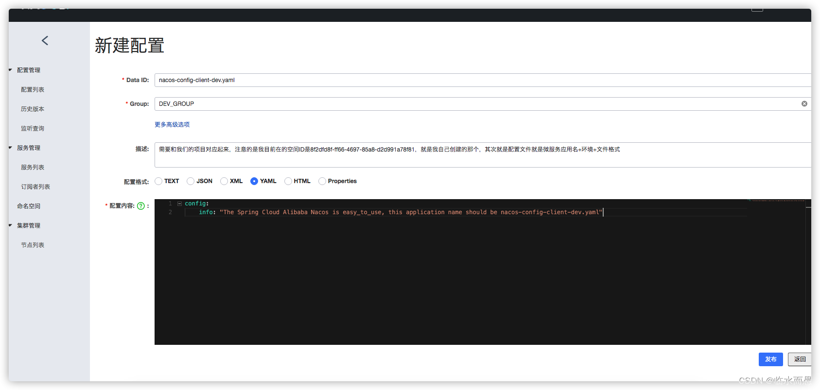Open 节点列表 in the sidebar
Viewport: 820px width, 390px height.
point(33,245)
